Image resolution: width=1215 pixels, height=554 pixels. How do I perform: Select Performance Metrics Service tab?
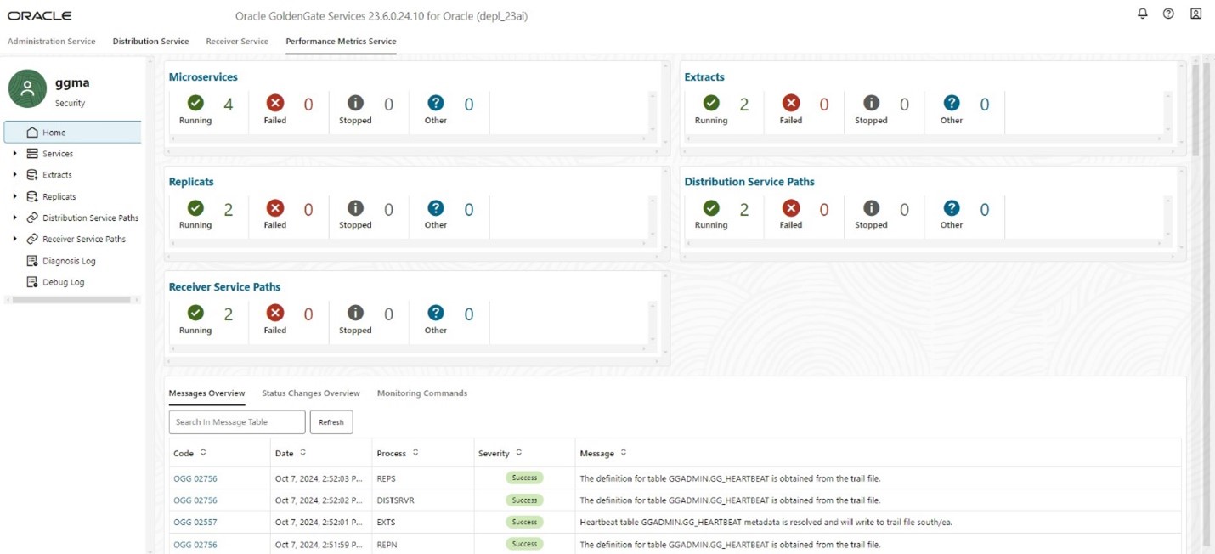pos(341,41)
